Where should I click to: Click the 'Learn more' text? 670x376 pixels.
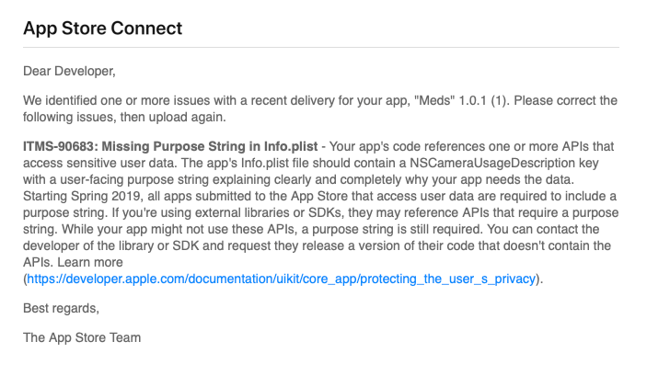(90, 262)
